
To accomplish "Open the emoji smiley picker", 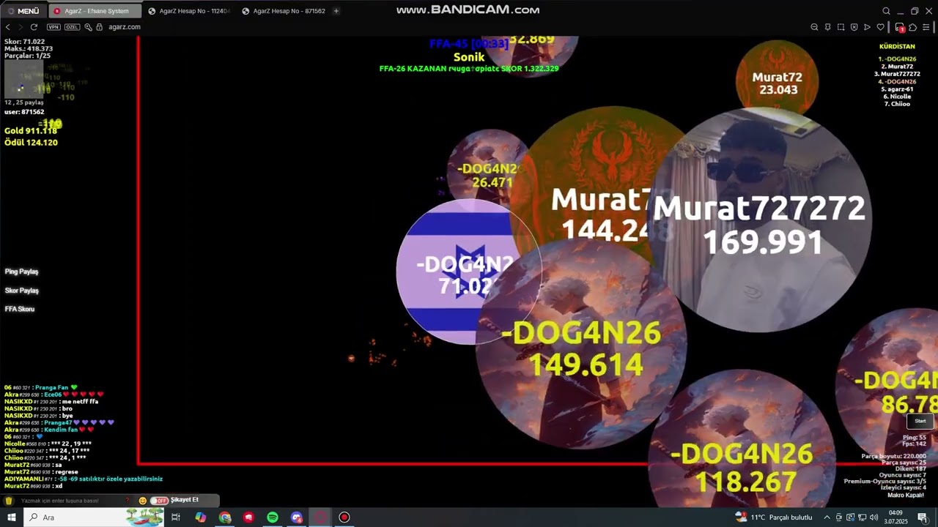I will (142, 501).
